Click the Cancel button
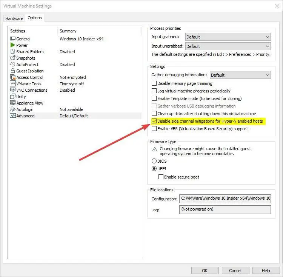283x277 pixels. (235, 270)
